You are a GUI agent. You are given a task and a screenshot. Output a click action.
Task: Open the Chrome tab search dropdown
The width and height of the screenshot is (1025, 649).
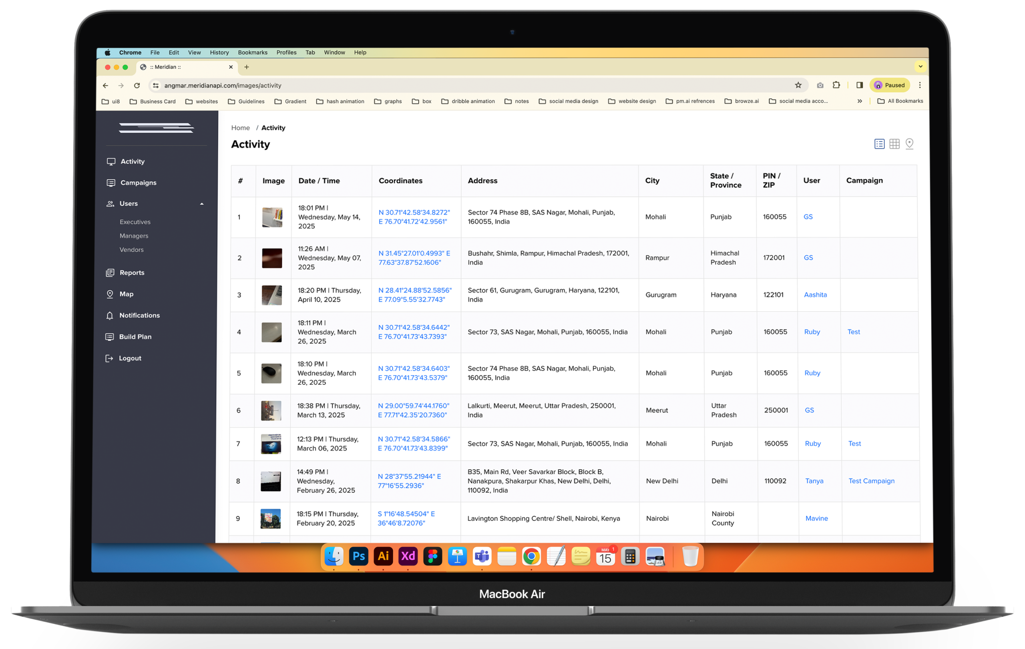coord(920,66)
